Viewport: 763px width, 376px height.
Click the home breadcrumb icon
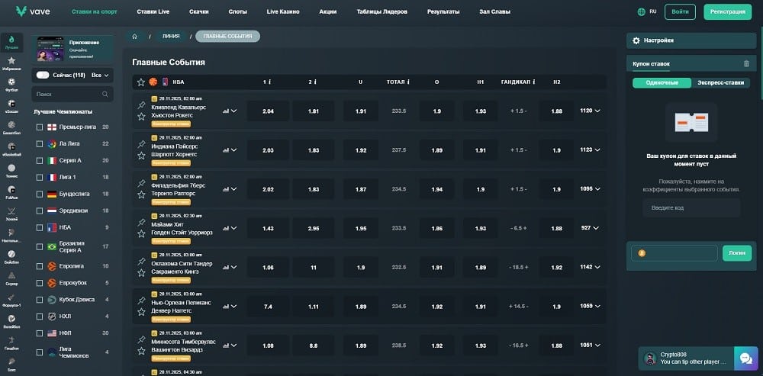pos(135,37)
